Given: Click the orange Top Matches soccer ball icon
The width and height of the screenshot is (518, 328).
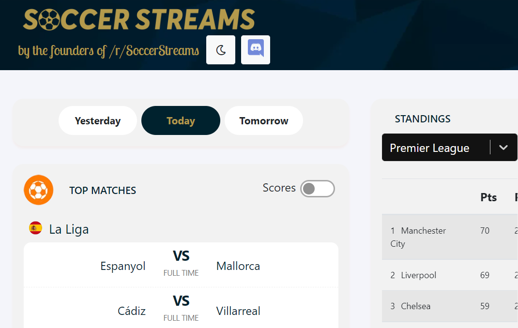Looking at the screenshot, I should [38, 190].
